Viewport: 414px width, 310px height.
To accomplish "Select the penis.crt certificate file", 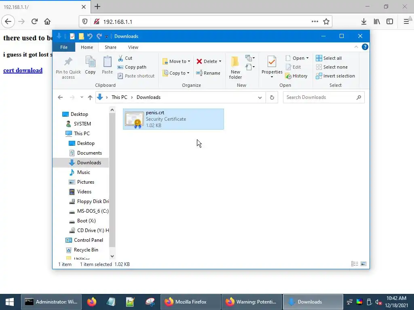I will pyautogui.click(x=173, y=119).
